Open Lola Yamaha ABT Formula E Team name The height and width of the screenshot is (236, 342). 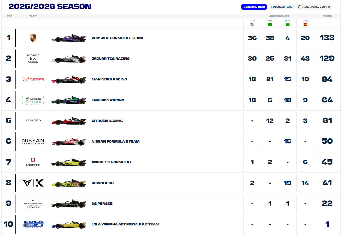[x=125, y=224]
